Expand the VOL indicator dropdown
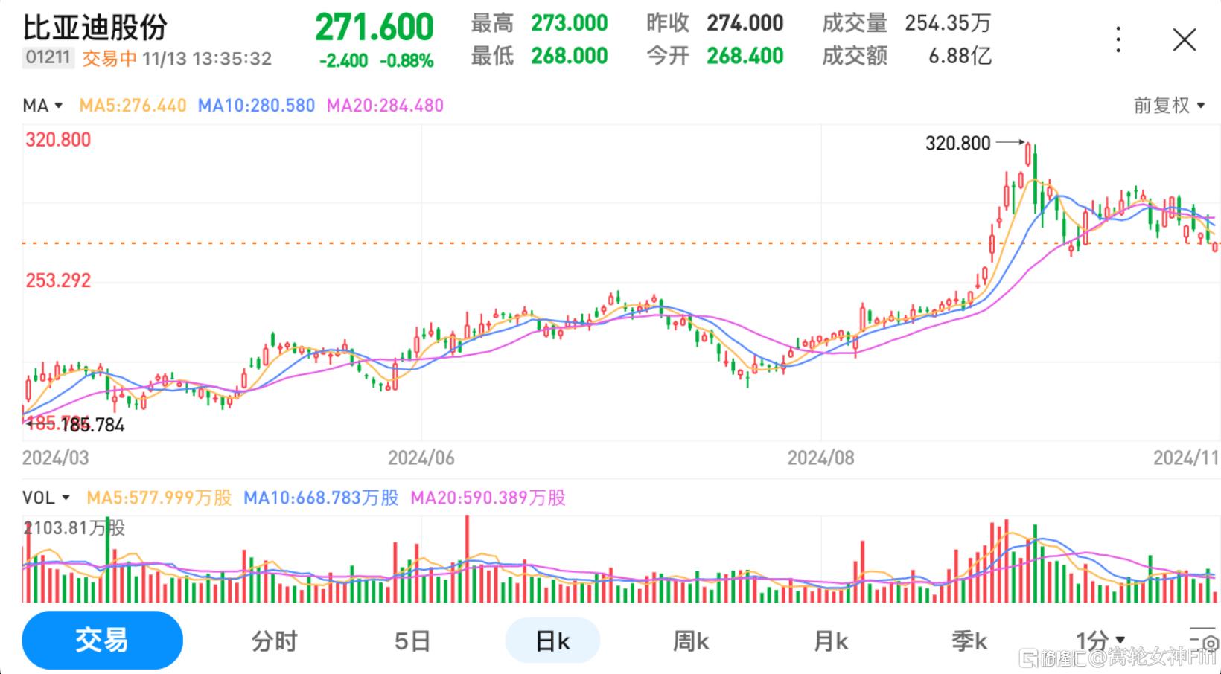 [x=46, y=498]
